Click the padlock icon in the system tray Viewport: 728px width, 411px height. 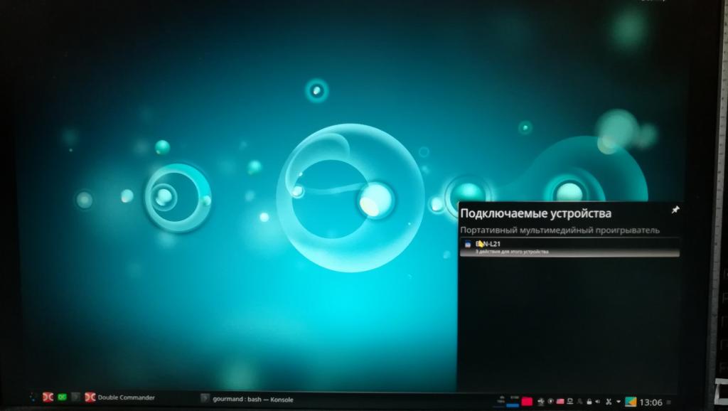(x=589, y=402)
